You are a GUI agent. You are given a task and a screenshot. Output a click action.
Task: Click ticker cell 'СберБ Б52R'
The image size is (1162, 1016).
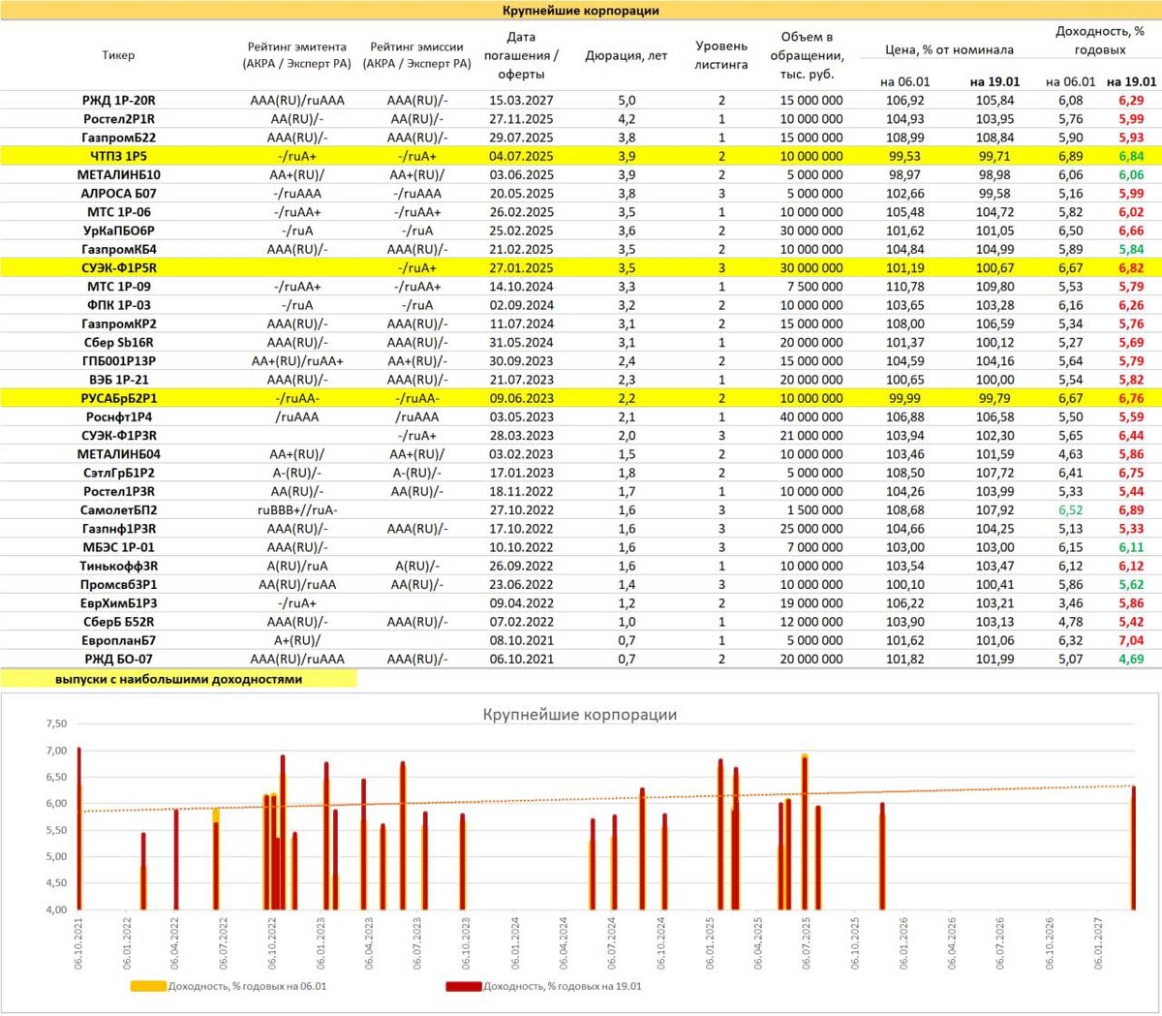(118, 622)
